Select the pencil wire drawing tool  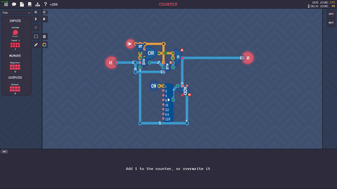click(36, 45)
